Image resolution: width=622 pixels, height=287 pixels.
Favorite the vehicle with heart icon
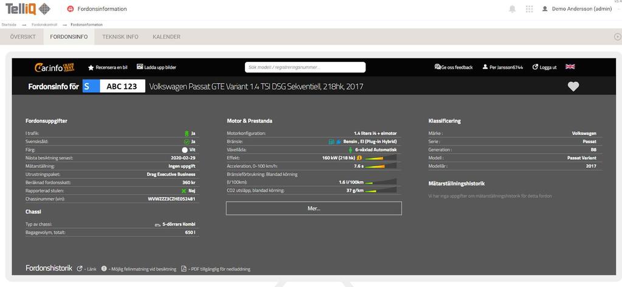pos(573,86)
